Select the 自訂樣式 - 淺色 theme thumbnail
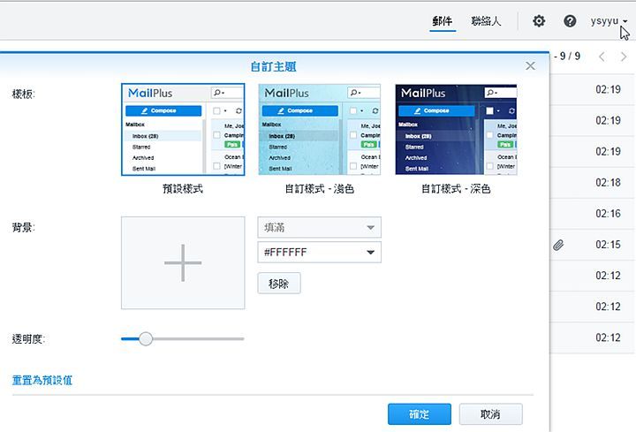Viewport: 636px width, 432px height. pyautogui.click(x=319, y=130)
